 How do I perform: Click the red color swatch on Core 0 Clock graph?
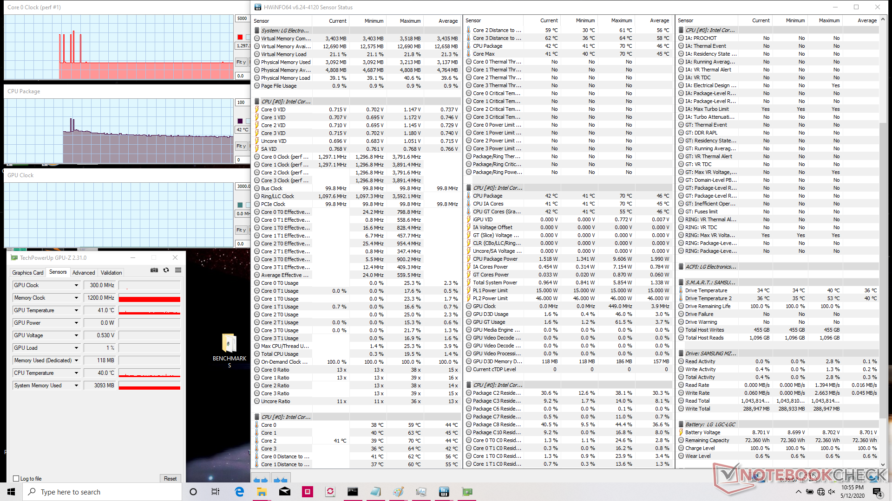[x=240, y=37]
